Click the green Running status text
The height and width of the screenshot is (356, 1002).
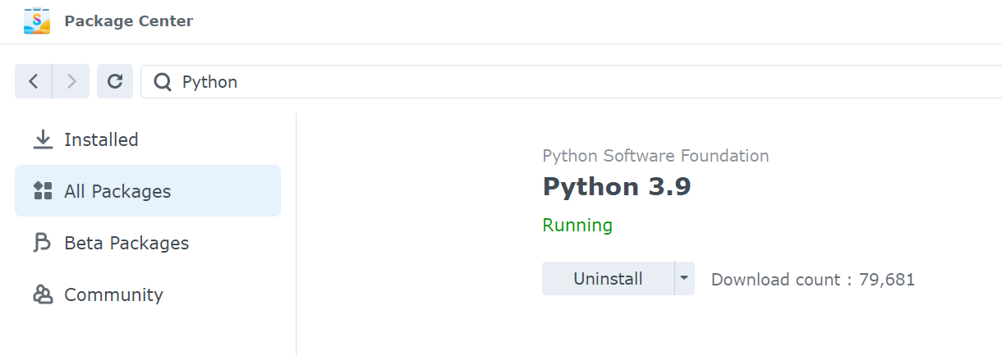[x=577, y=225]
